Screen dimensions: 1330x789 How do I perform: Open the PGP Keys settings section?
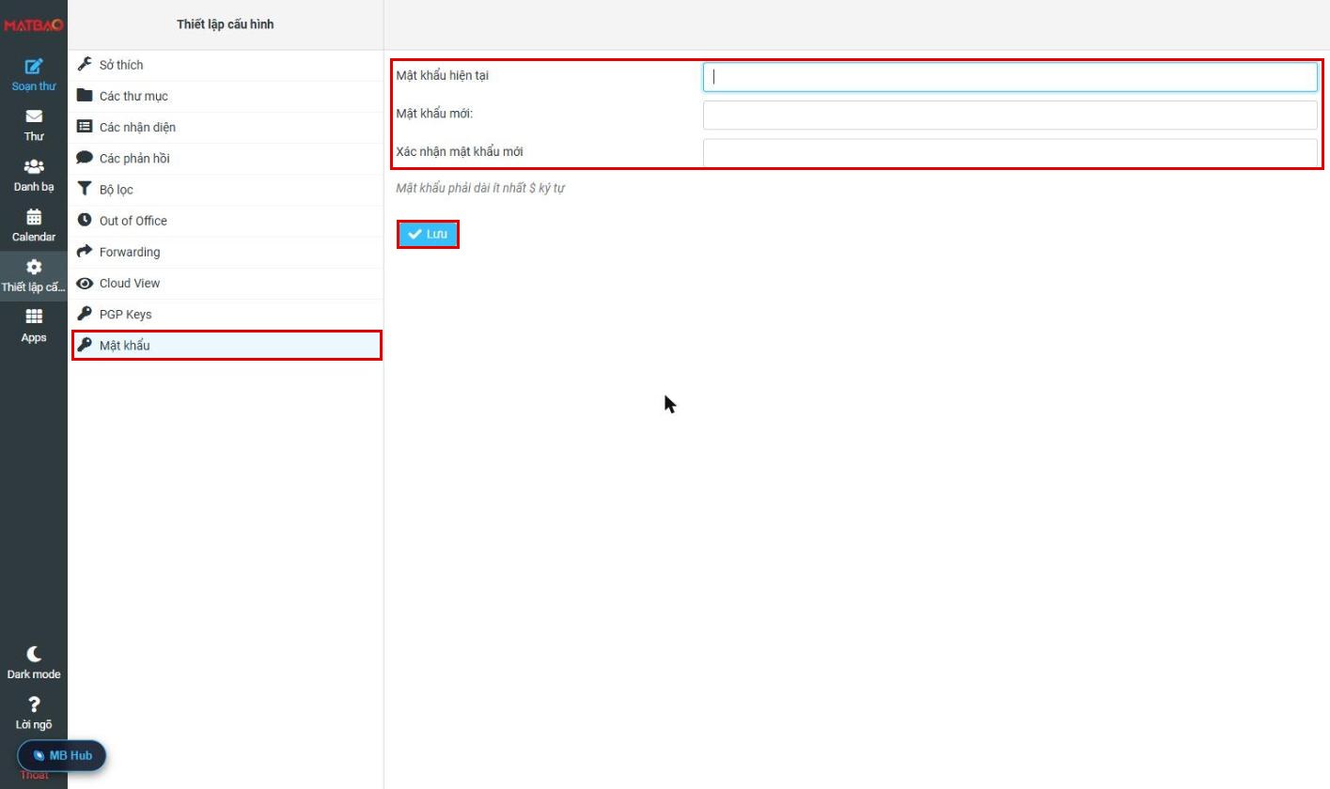(x=226, y=315)
